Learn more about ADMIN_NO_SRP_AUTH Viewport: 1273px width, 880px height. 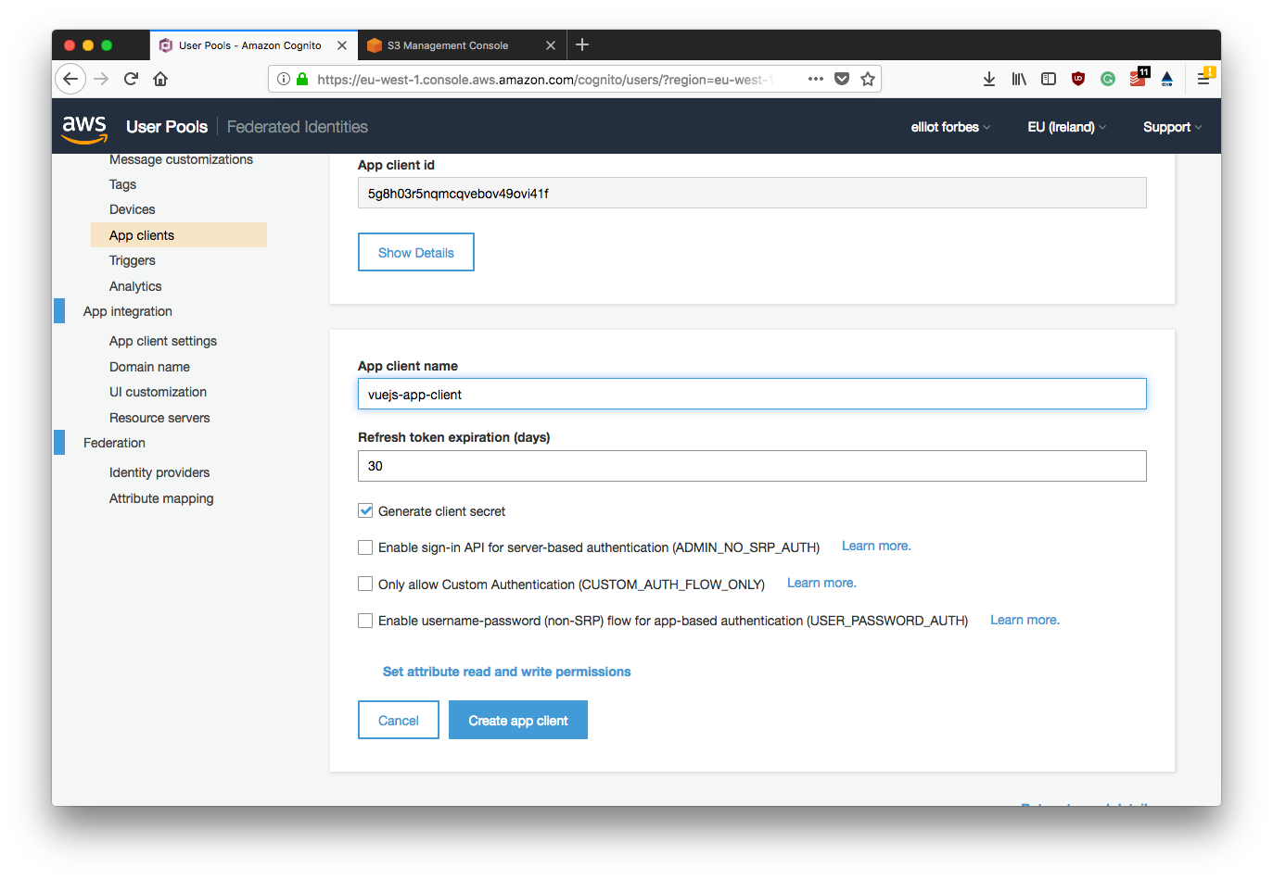[x=876, y=546]
